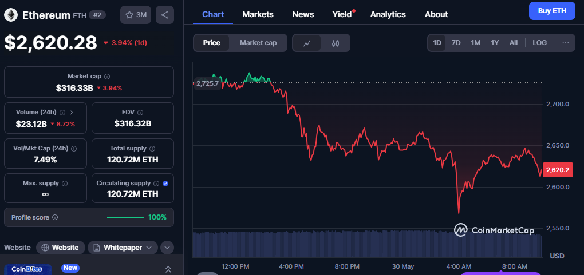Click the 3.94% (1d) change text
The image size is (584, 275).
tap(129, 43)
